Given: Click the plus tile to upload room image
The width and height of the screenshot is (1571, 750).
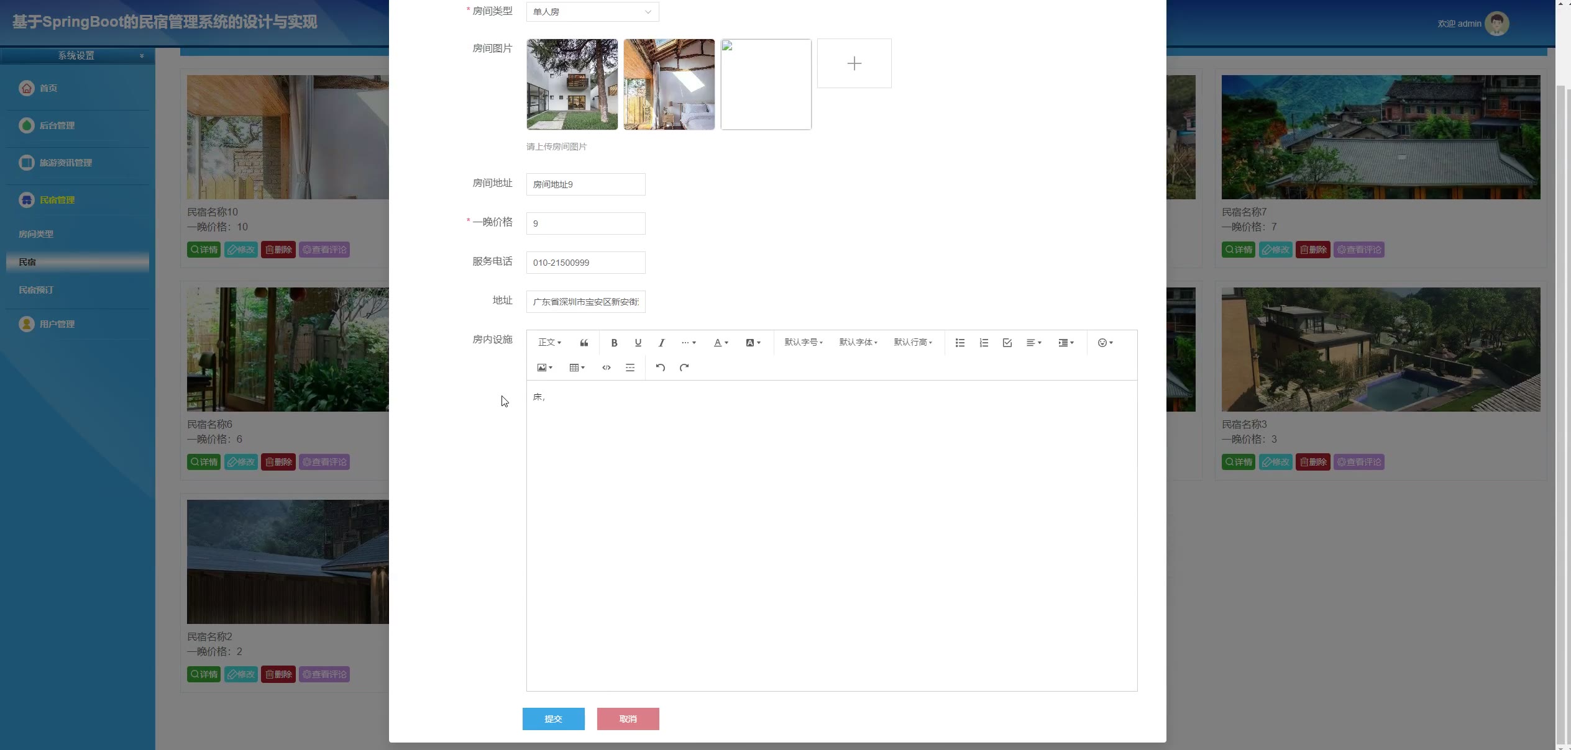Looking at the screenshot, I should [x=854, y=63].
